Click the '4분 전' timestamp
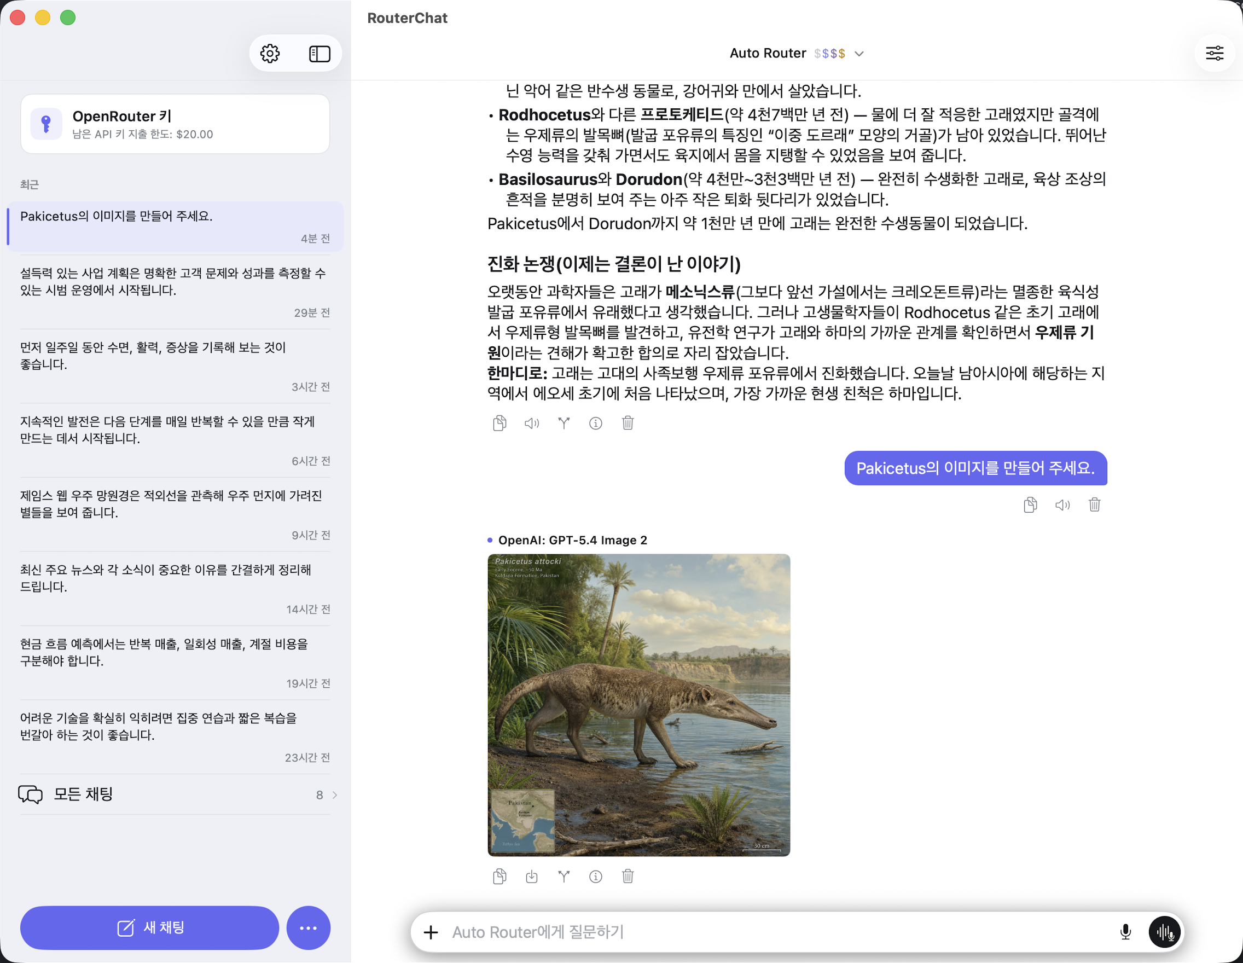 (x=315, y=239)
